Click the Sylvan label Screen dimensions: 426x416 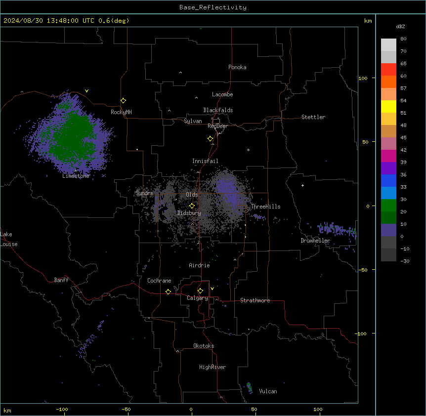tap(193, 121)
